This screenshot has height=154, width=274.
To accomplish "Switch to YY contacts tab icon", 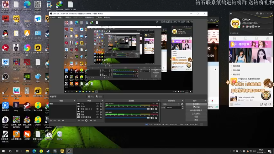I will (245, 38).
